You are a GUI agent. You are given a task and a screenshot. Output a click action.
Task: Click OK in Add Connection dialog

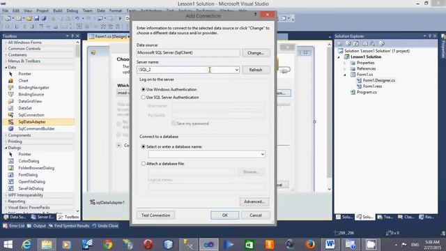224,215
